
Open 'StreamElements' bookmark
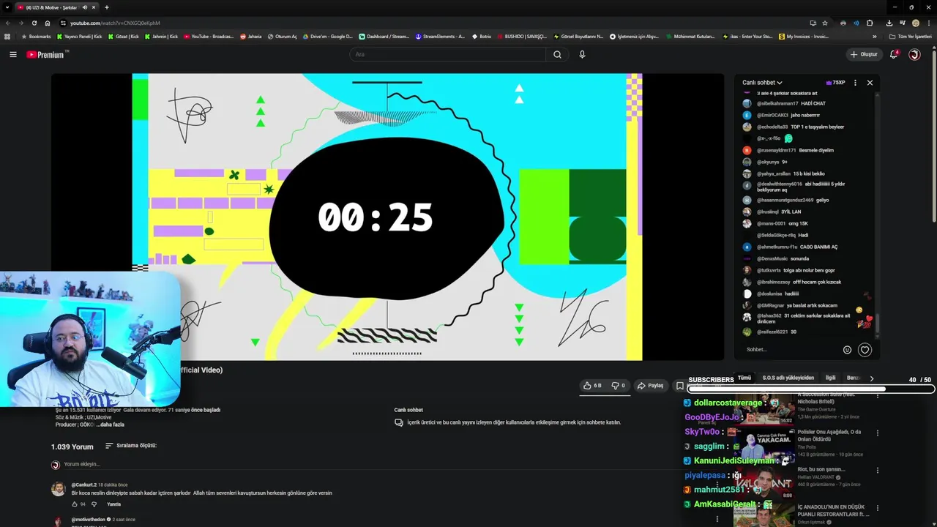tap(440, 36)
